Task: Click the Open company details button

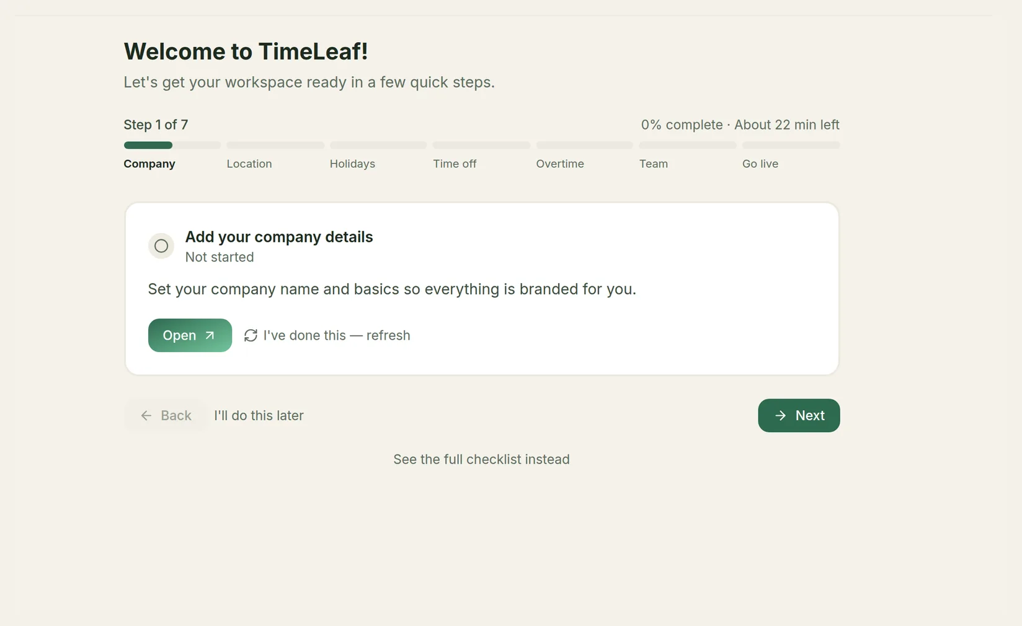Action: point(190,335)
